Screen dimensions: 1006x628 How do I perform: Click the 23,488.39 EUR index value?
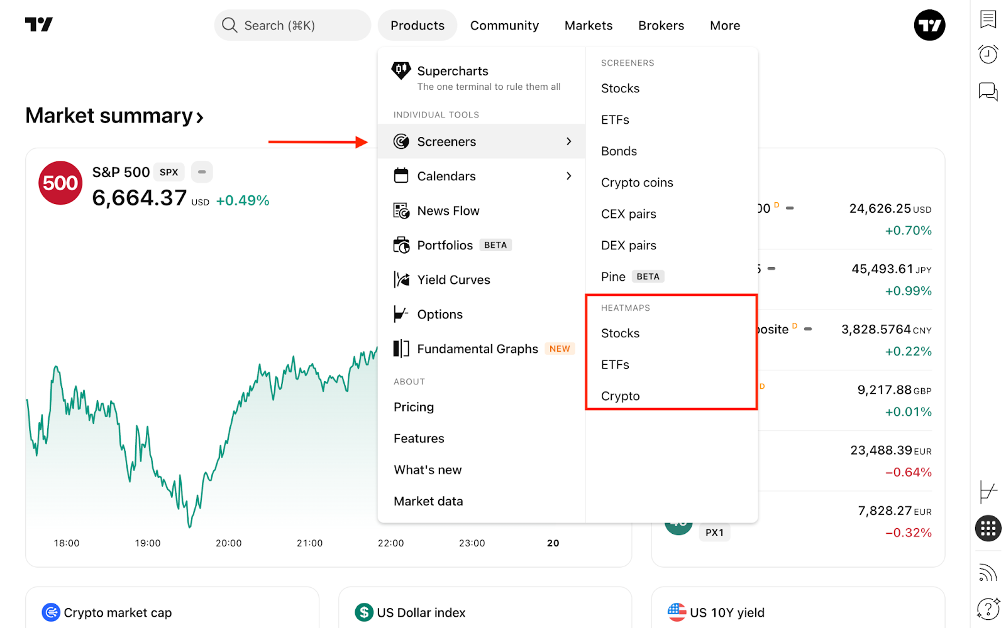pos(891,450)
